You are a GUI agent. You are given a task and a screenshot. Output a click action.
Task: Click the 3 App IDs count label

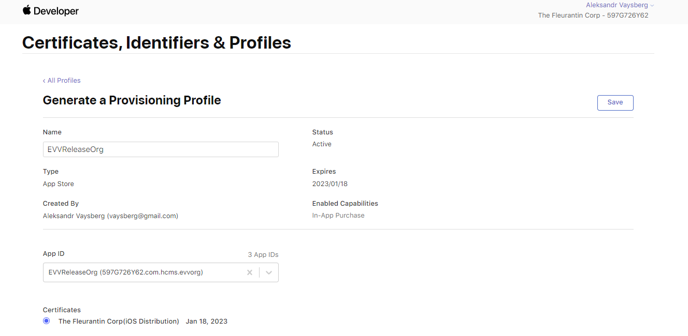point(263,255)
